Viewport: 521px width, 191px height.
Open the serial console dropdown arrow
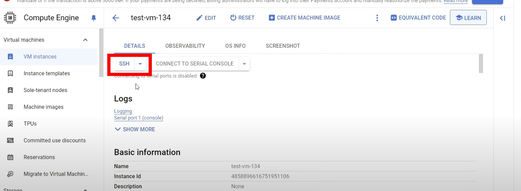click(x=244, y=64)
